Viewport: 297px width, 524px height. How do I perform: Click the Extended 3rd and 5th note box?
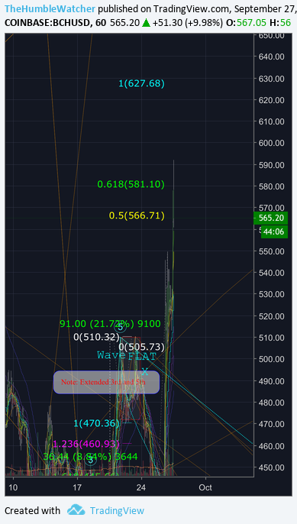pos(106,382)
